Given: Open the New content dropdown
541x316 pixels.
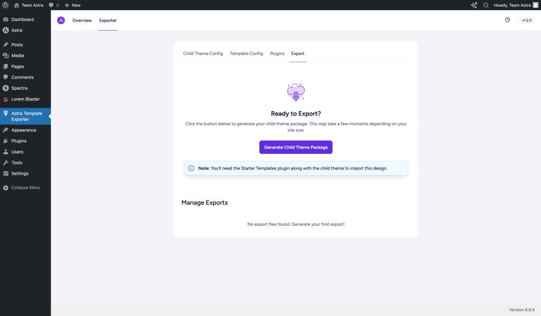Looking at the screenshot, I should (72, 5).
